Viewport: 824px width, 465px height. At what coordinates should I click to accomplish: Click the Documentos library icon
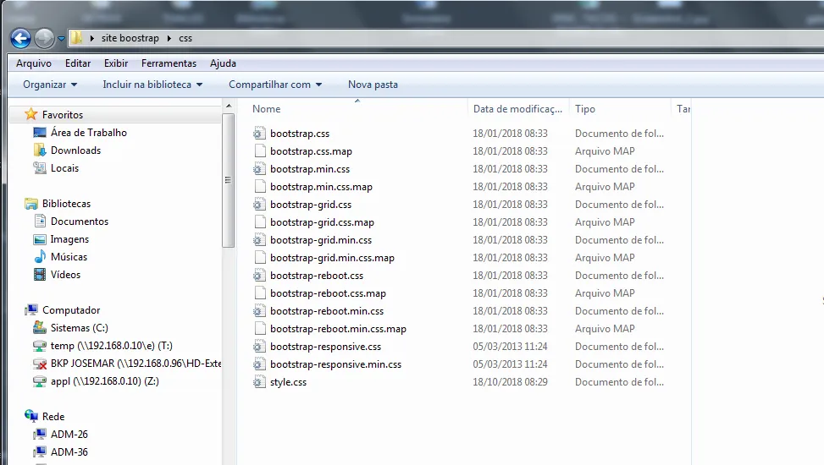tap(40, 221)
